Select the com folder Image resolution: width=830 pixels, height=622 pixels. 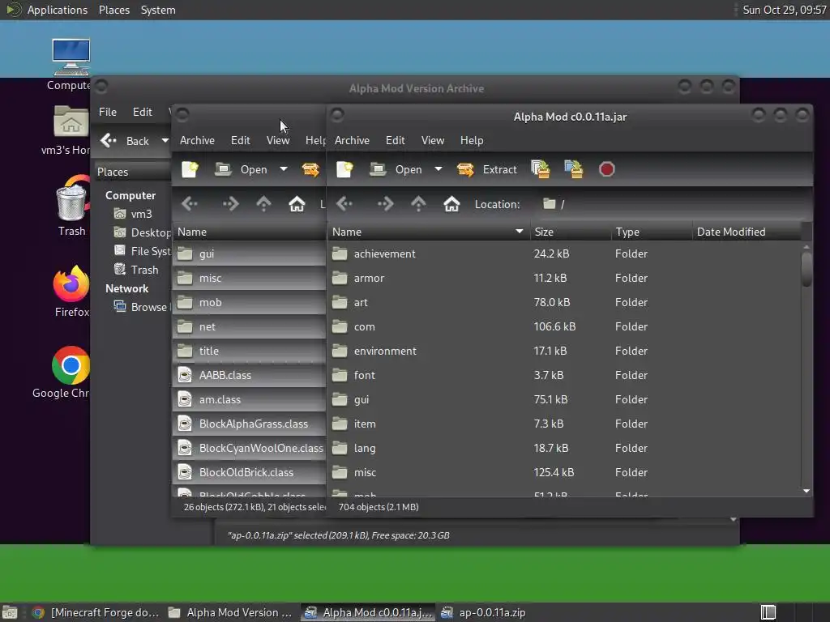click(x=564, y=327)
